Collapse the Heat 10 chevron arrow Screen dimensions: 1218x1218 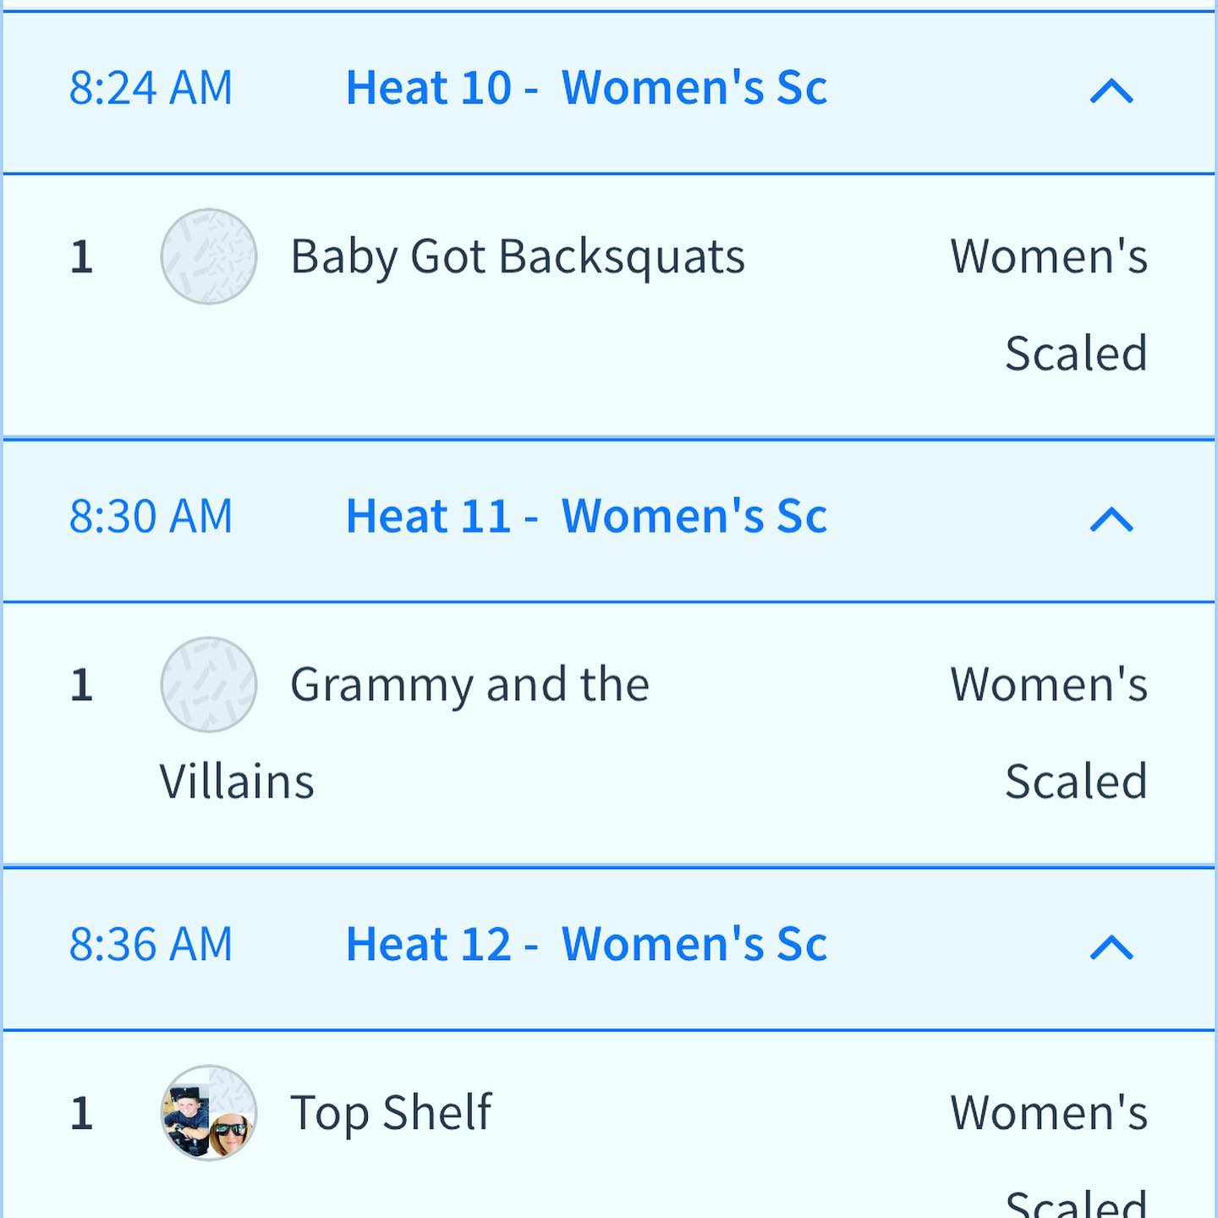1111,91
